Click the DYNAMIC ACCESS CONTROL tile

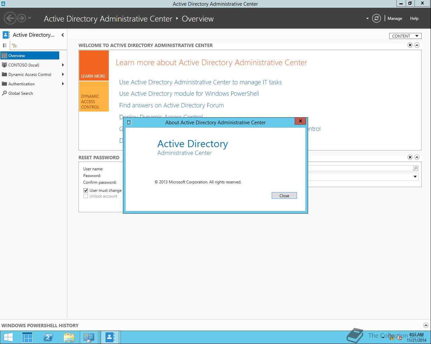coord(94,96)
